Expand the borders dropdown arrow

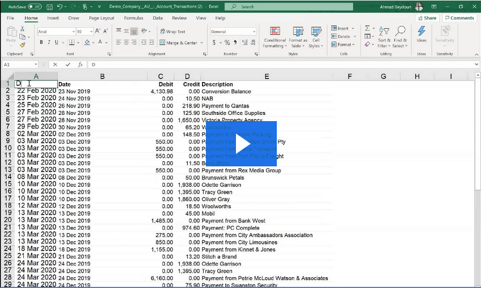pos(78,42)
